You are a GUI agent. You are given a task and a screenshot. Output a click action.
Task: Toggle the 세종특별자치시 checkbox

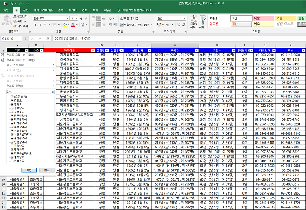[12, 135]
